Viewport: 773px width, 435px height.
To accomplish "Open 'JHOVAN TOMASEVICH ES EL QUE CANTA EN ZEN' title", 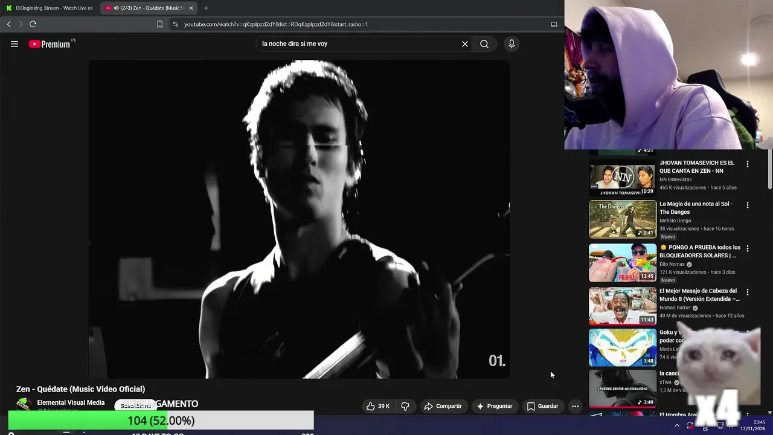I will point(697,167).
